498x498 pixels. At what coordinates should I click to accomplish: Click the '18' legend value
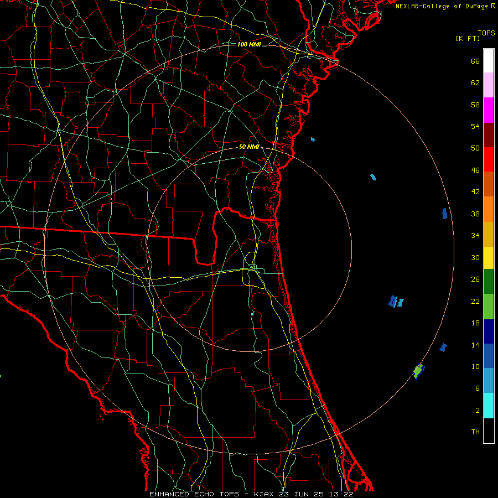click(475, 323)
